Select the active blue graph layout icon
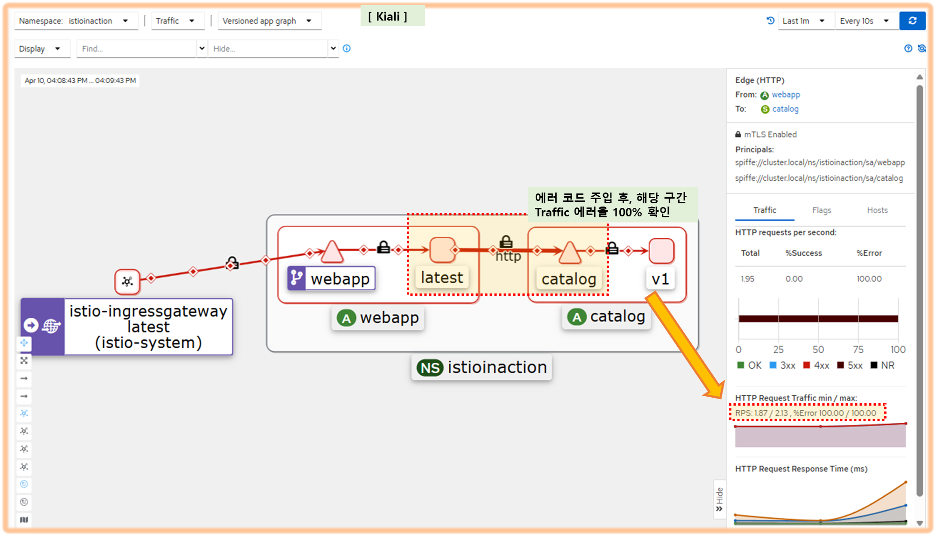Viewport: 936px width, 536px height. click(24, 414)
